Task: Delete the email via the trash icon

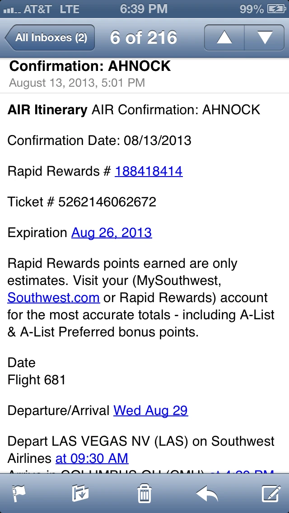Action: [144, 494]
